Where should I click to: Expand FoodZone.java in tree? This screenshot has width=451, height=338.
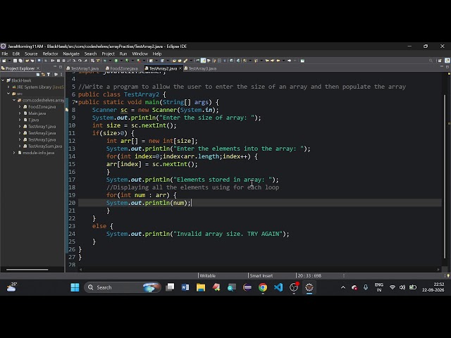click(20, 106)
